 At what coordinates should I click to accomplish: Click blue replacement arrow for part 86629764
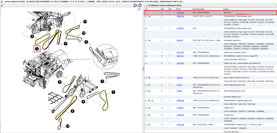point(149,16)
